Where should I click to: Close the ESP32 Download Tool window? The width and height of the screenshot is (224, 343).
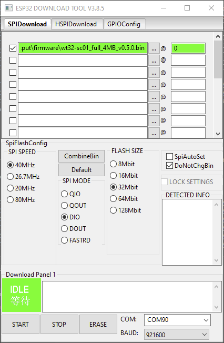tap(211, 8)
